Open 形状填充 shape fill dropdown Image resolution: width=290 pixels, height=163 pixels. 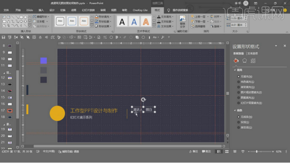(103, 17)
